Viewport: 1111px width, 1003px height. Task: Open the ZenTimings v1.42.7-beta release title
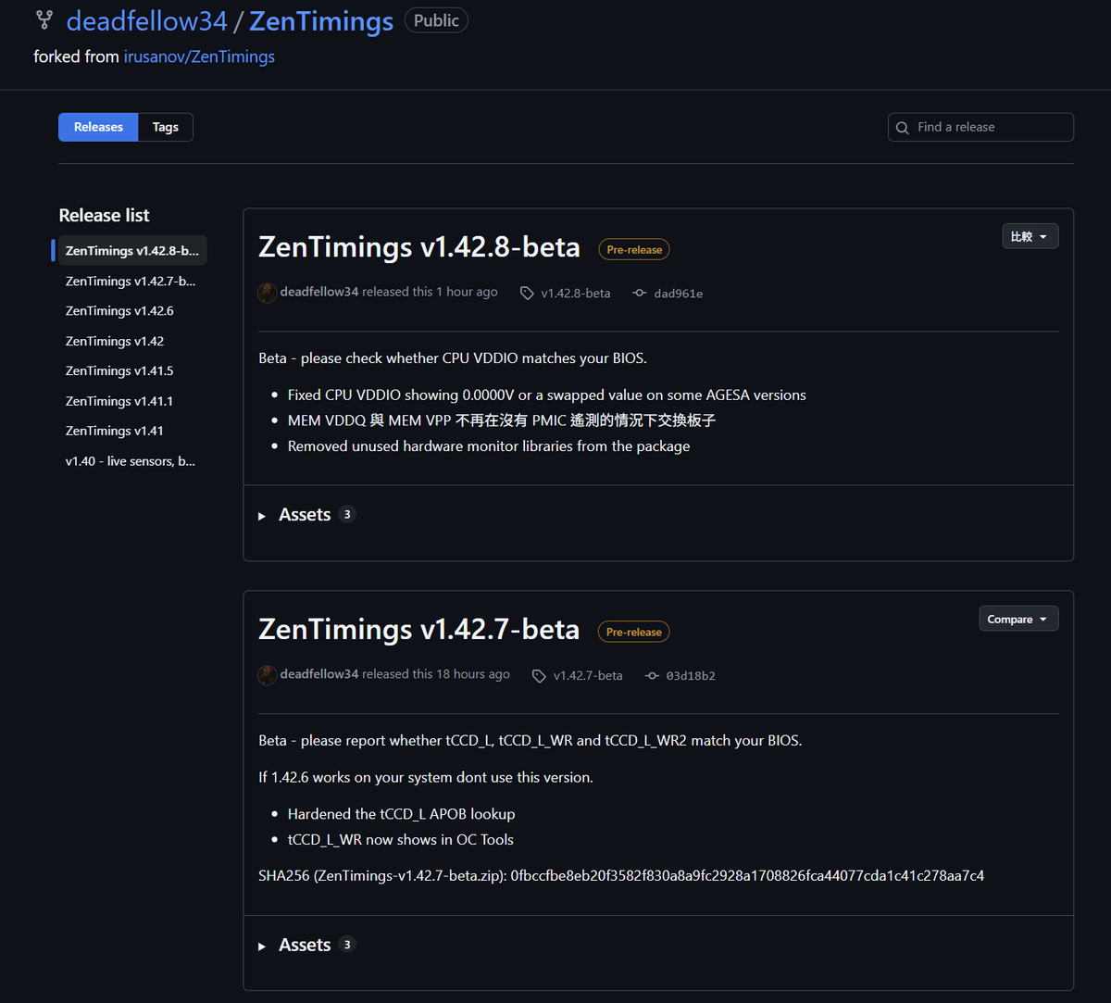[418, 630]
